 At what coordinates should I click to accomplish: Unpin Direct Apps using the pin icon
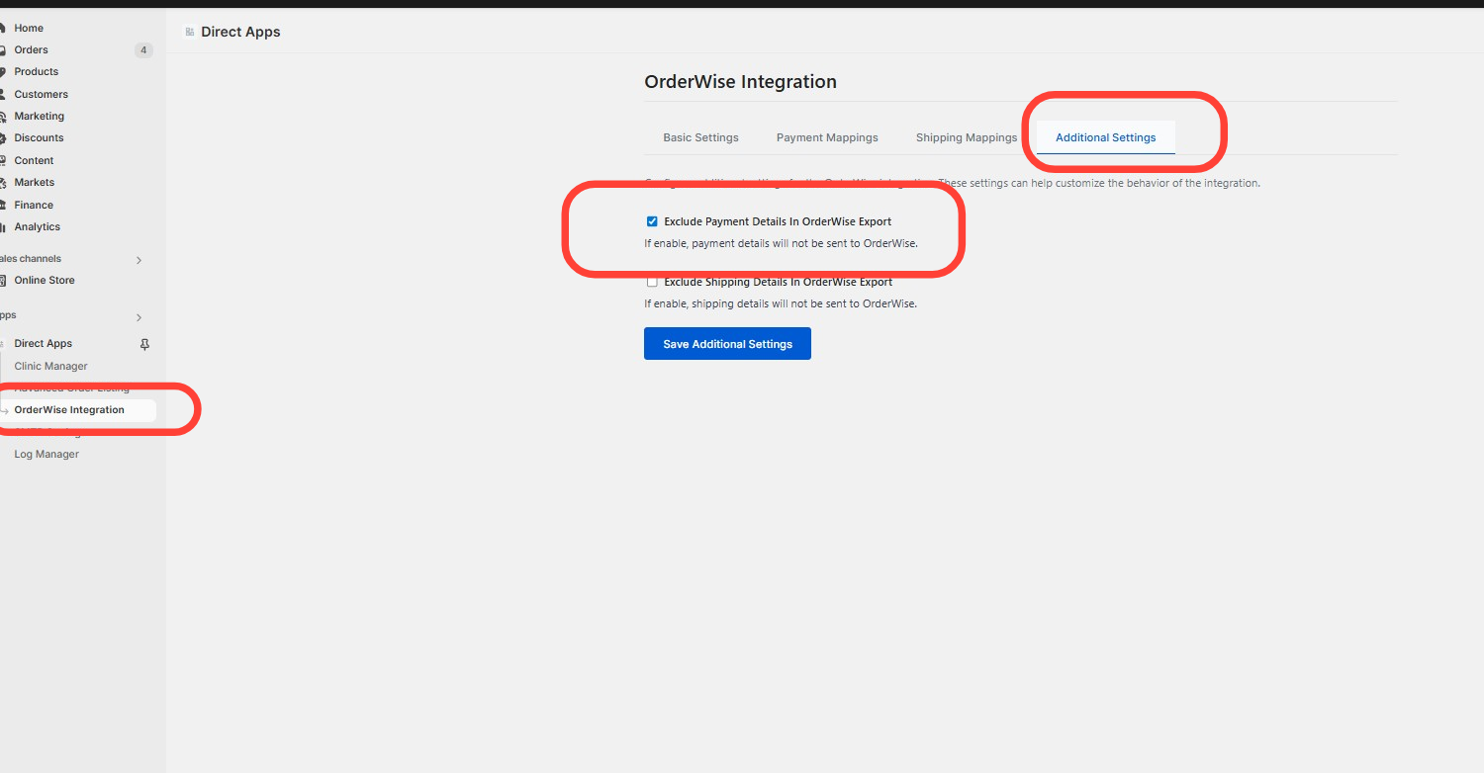(x=144, y=344)
